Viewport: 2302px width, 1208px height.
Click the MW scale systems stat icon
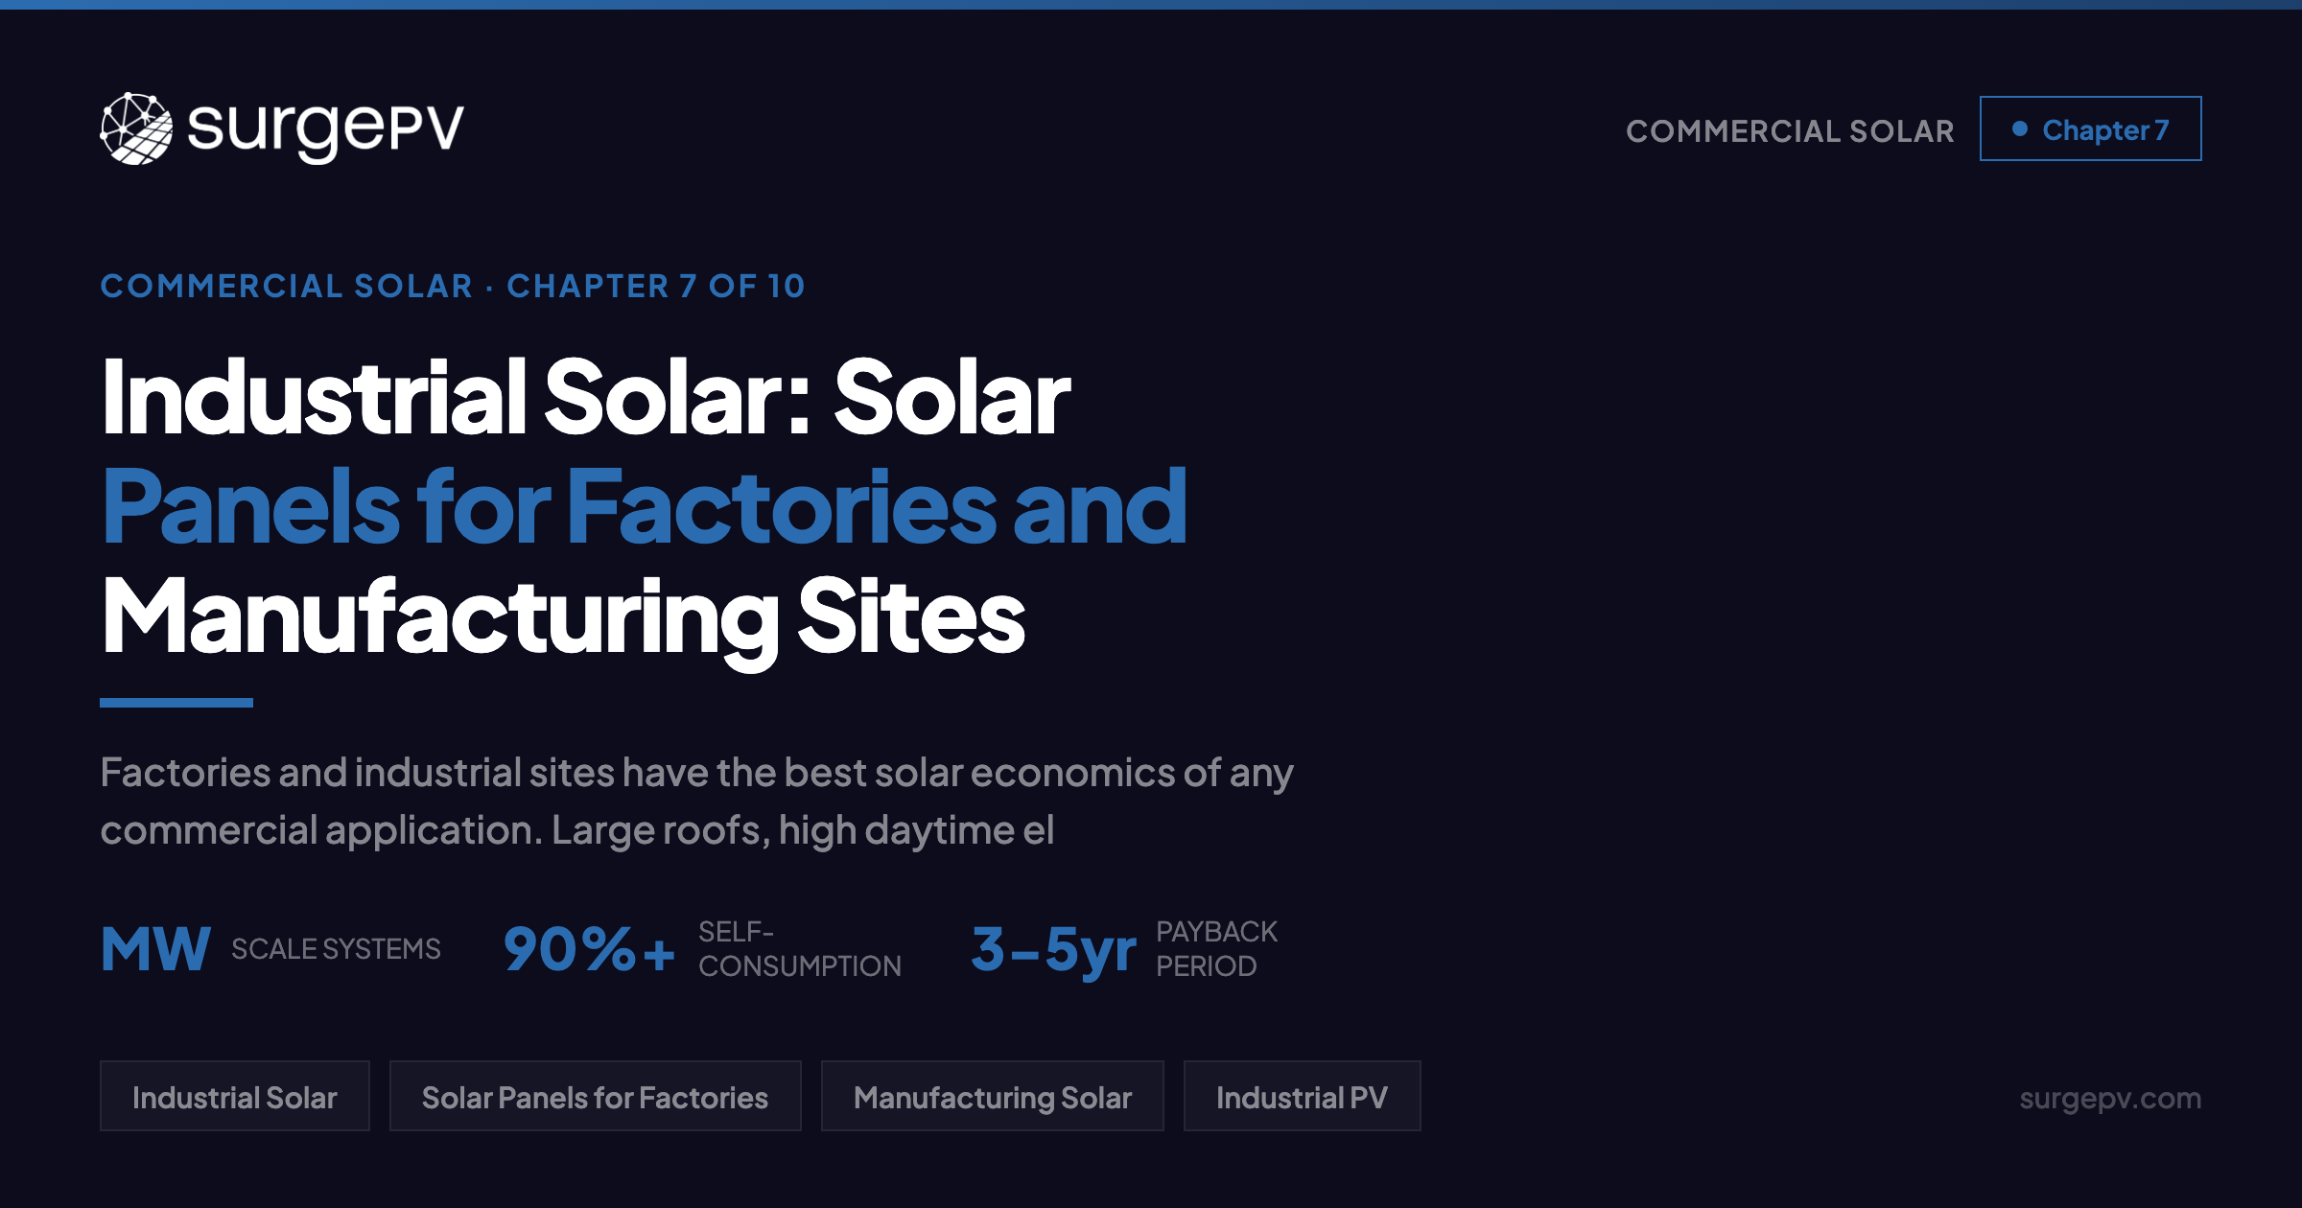pos(155,949)
